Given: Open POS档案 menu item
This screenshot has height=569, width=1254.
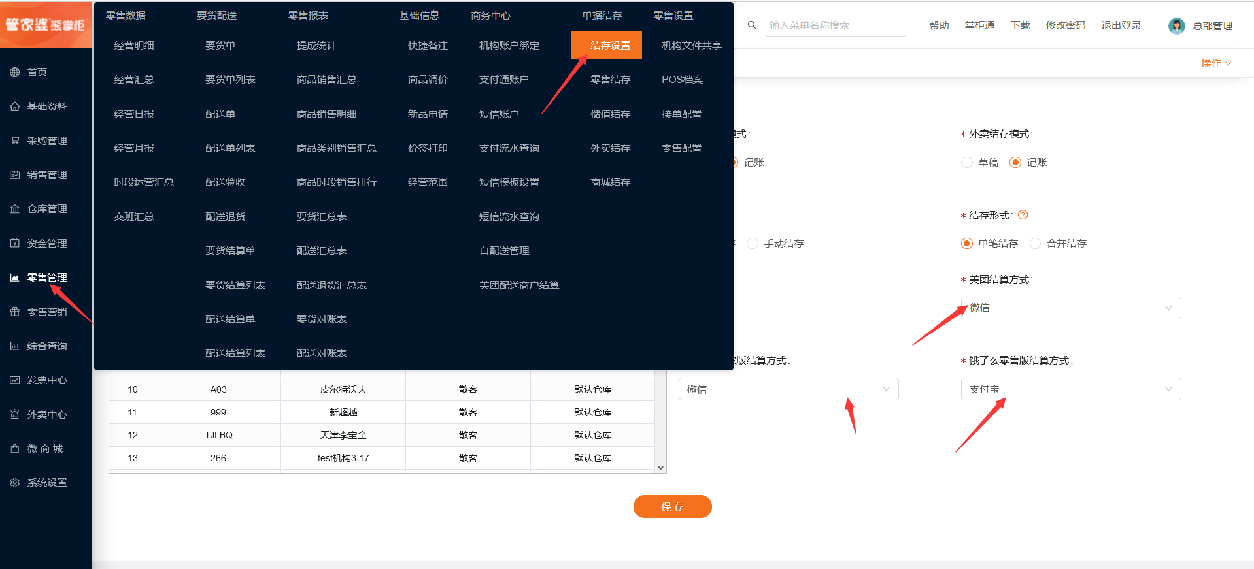Looking at the screenshot, I should click(682, 80).
